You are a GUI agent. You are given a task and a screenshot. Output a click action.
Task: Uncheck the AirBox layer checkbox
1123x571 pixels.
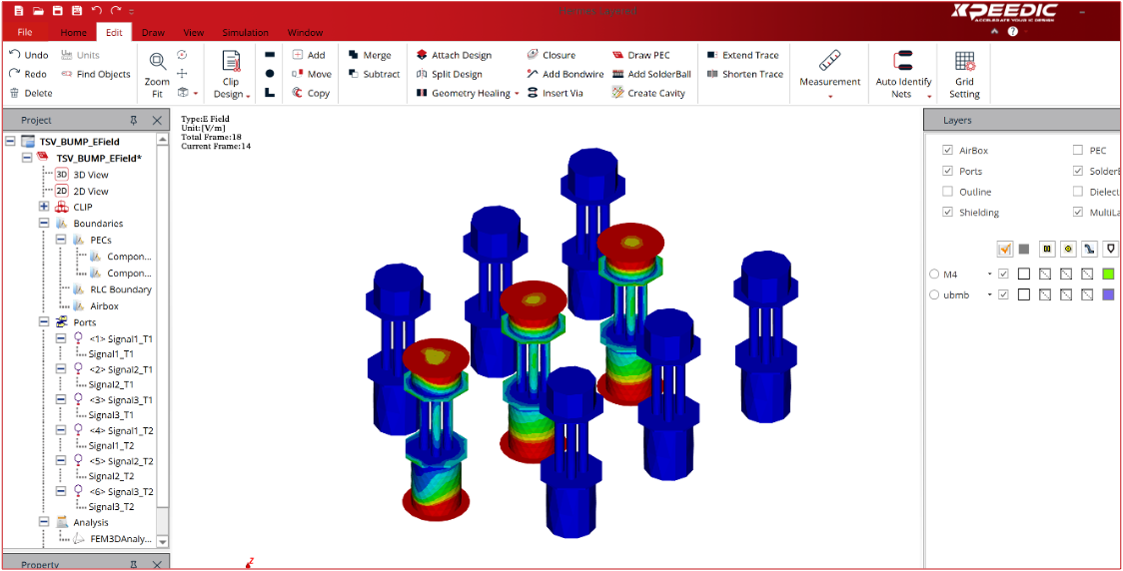click(947, 151)
